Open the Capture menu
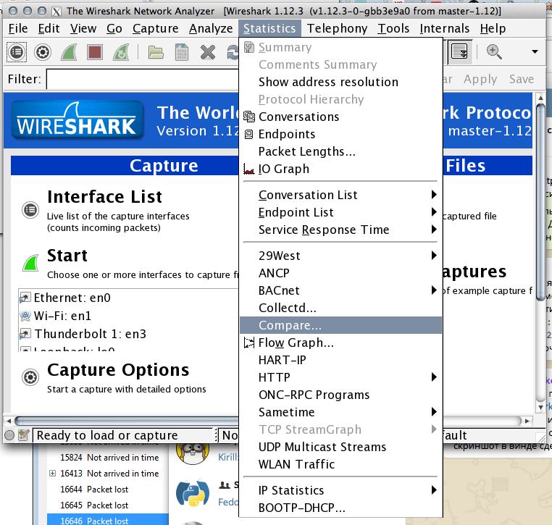 [x=155, y=28]
